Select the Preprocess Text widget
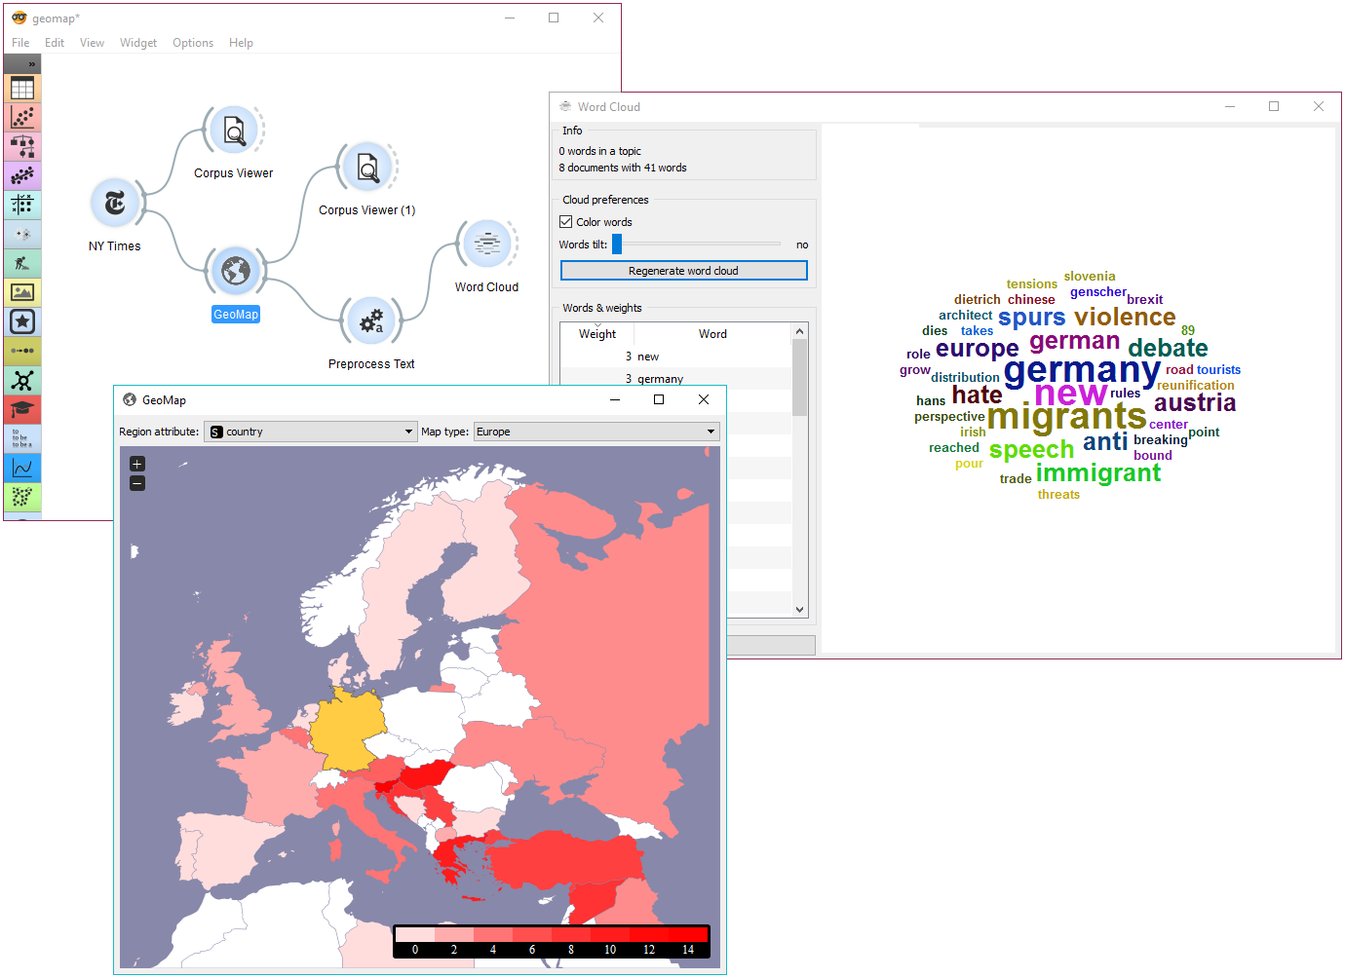 [370, 321]
